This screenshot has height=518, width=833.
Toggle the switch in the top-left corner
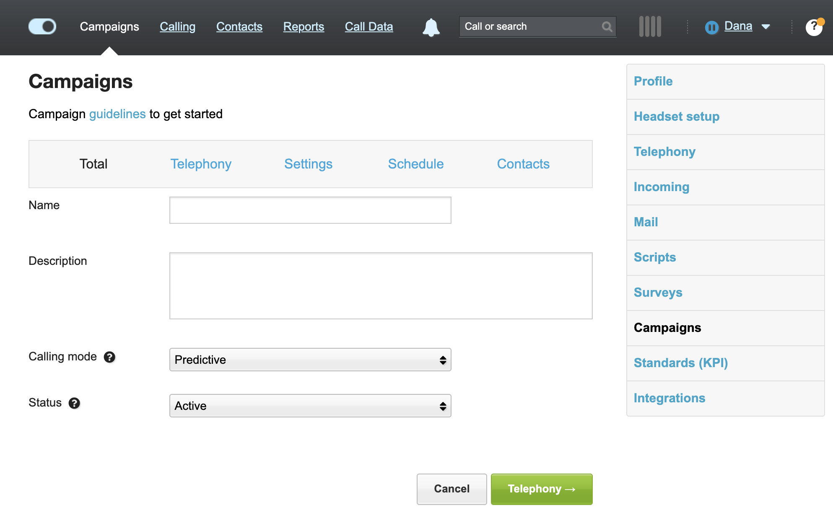pos(42,26)
